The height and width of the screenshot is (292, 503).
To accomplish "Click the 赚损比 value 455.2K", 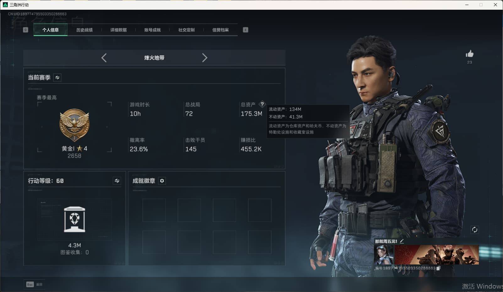I will click(251, 149).
